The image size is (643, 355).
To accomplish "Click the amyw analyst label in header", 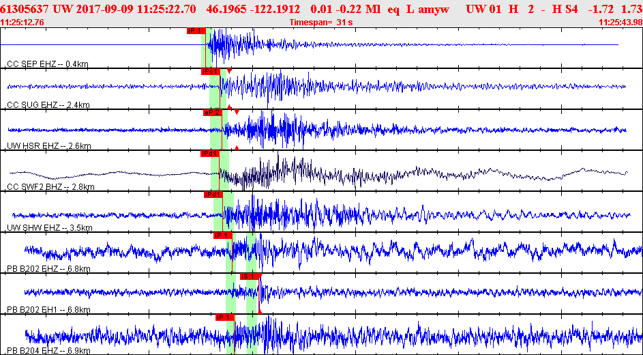I will click(434, 9).
